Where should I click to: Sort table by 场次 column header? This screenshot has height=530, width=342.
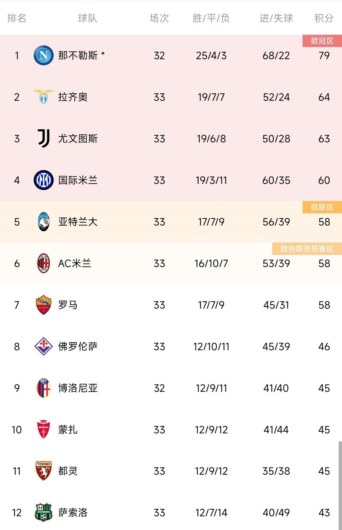159,18
